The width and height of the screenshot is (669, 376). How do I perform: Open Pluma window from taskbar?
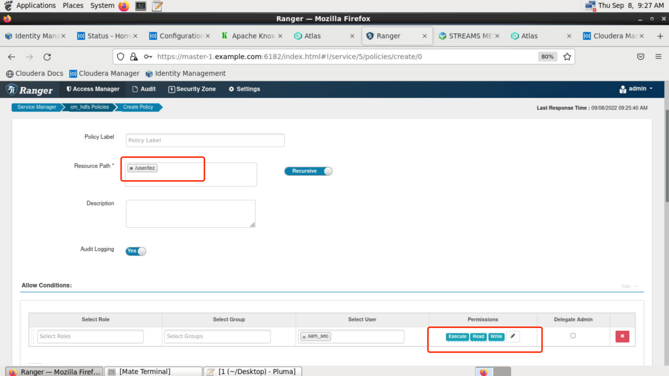pyautogui.click(x=253, y=371)
